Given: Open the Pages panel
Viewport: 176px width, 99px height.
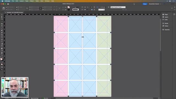Looking at the screenshot, I should pos(165,15).
